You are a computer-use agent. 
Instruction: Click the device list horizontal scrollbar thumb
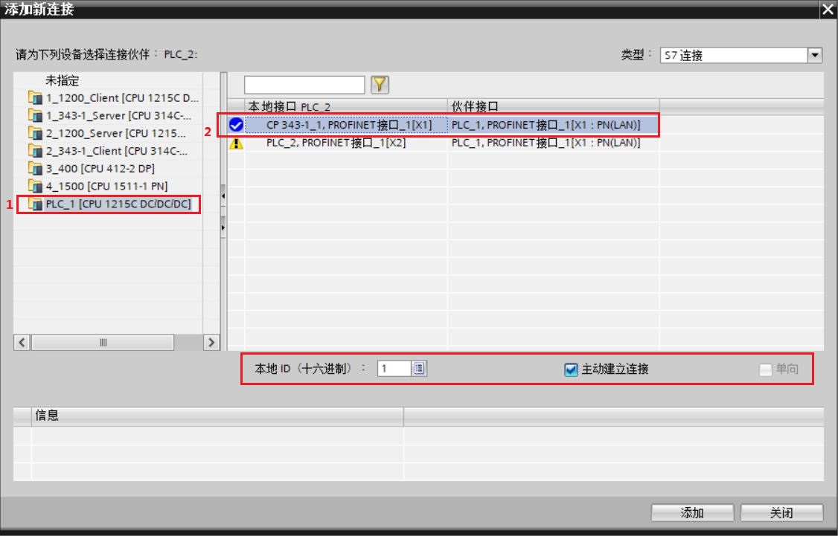click(103, 342)
